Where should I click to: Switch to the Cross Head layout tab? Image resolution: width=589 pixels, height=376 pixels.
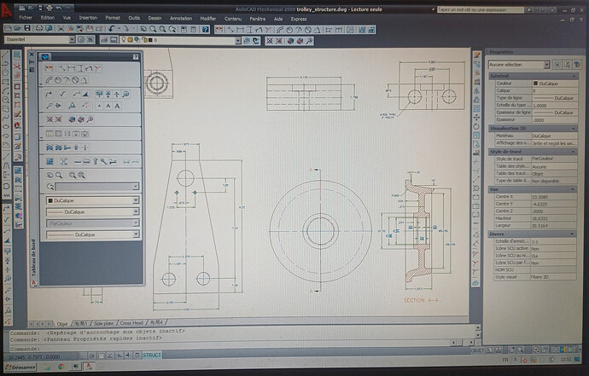point(131,323)
